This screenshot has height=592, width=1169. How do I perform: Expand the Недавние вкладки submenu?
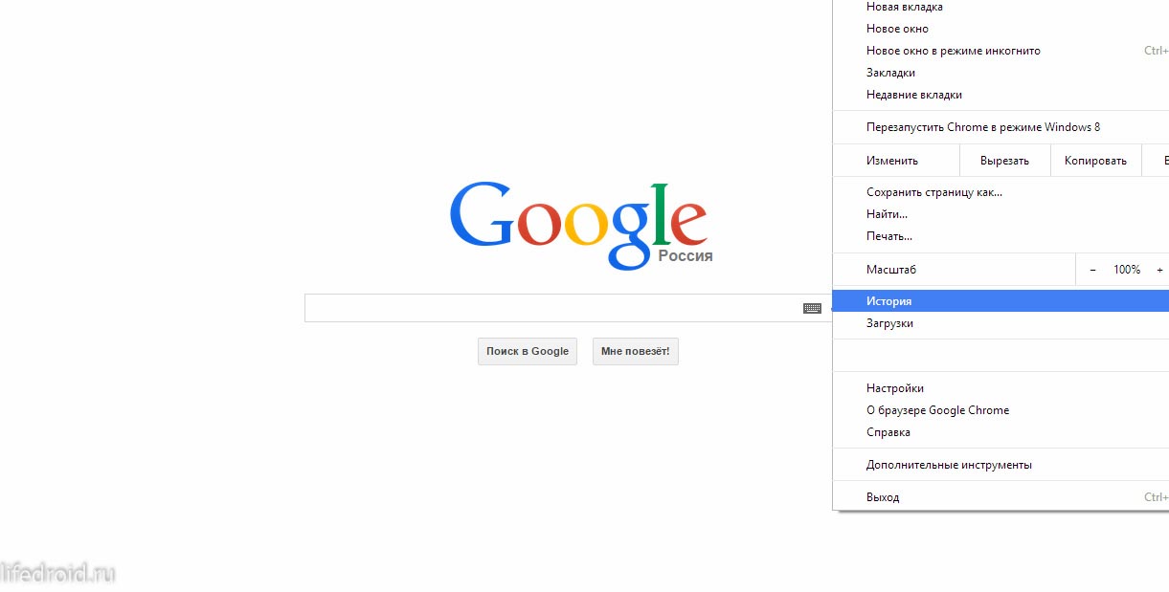click(1001, 95)
